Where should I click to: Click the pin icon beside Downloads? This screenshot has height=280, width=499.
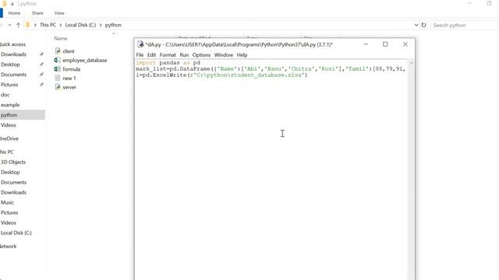[41, 54]
